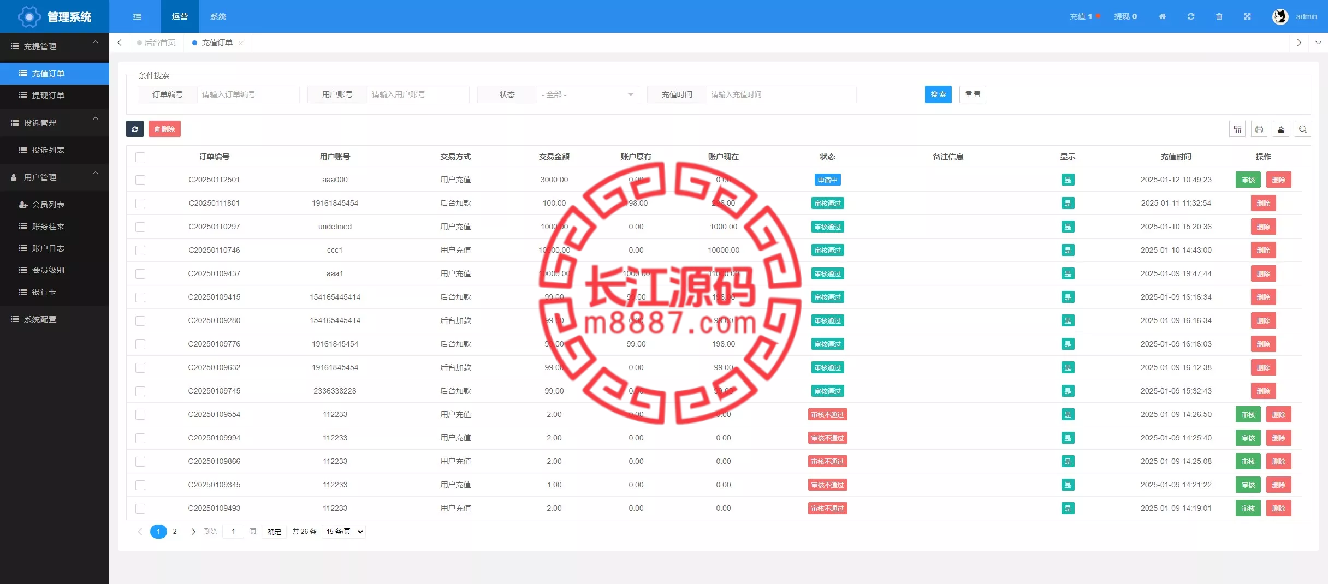1328x584 pixels.
Task: Open 投诉列表 in sidebar
Action: pyautogui.click(x=55, y=150)
